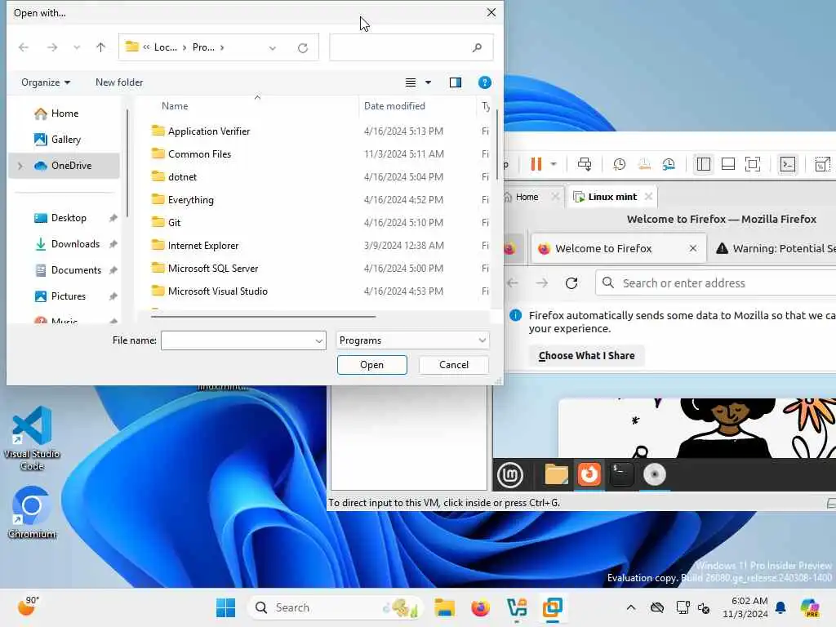Image resolution: width=836 pixels, height=627 pixels.
Task: Take a snapshot of the VM
Action: tap(619, 164)
